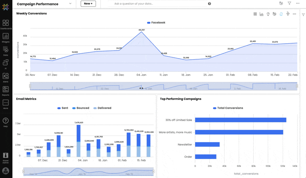306x178 pixels.
Task: Open Dashboards in the sidebar
Action: pos(6,24)
